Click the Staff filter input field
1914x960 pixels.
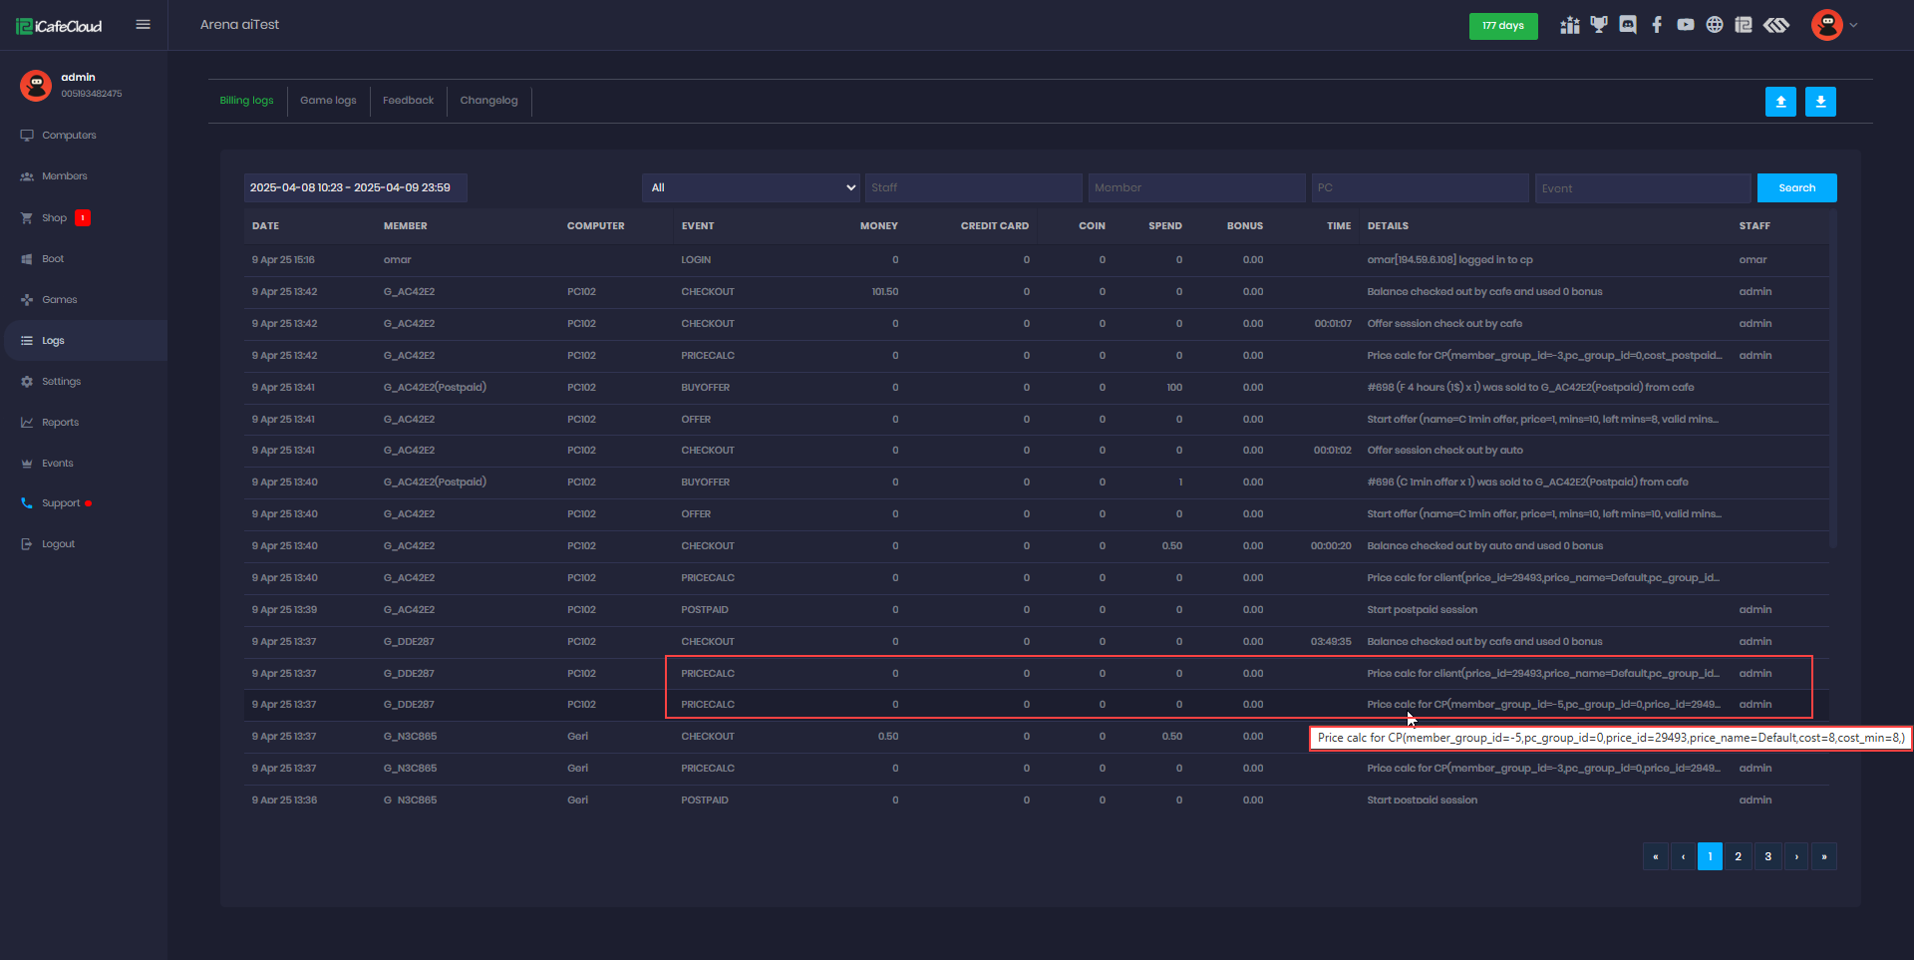pyautogui.click(x=973, y=187)
